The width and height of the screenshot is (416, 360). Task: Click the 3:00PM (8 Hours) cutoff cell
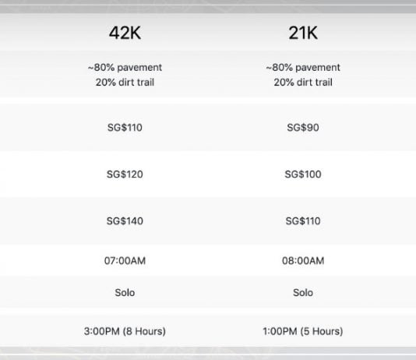[125, 331]
